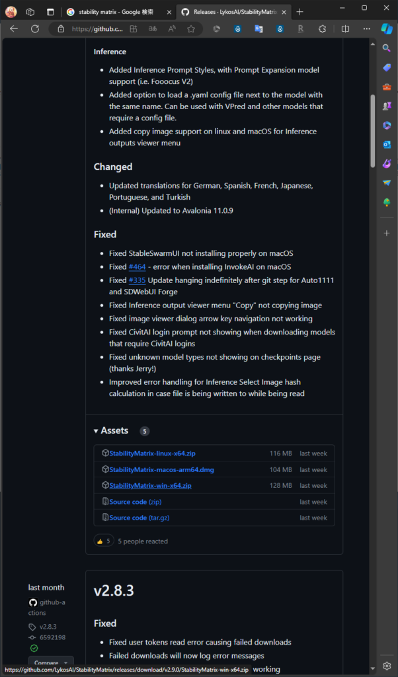Download StabilityMatrix-win-x64.zip
The height and width of the screenshot is (677, 398).
tap(150, 485)
